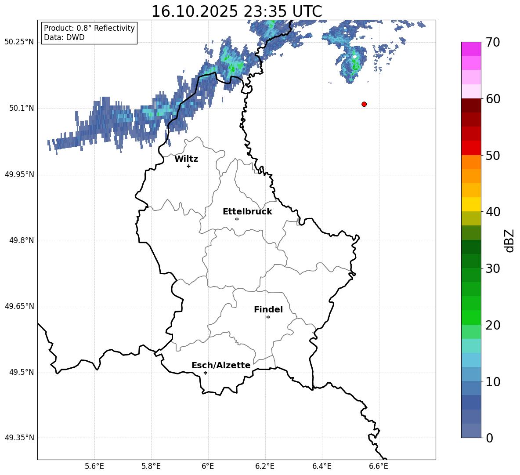Image resolution: width=520 pixels, height=475 pixels.
Task: Click the 49.8°N latitude label
Action: [22, 240]
